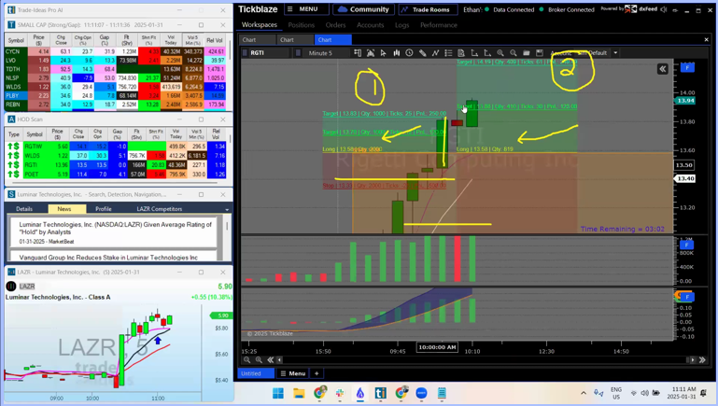Open Trade Rooms button
718x406 pixels.
426,9
